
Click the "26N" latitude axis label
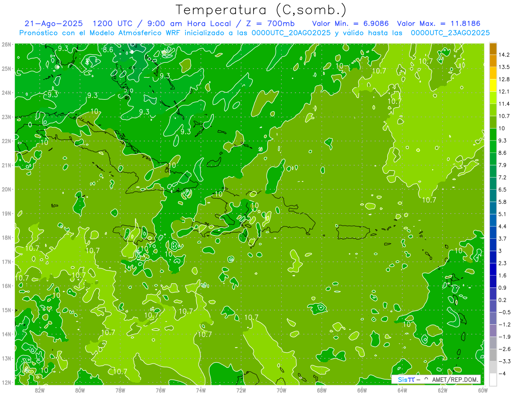[6, 44]
